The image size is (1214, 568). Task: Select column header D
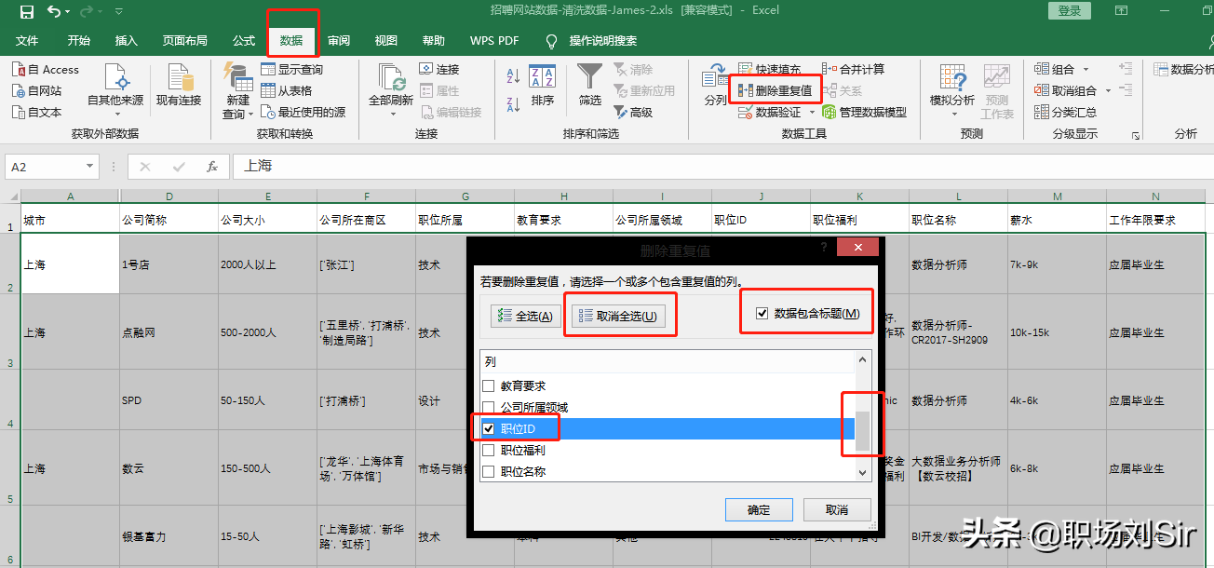[x=169, y=196]
